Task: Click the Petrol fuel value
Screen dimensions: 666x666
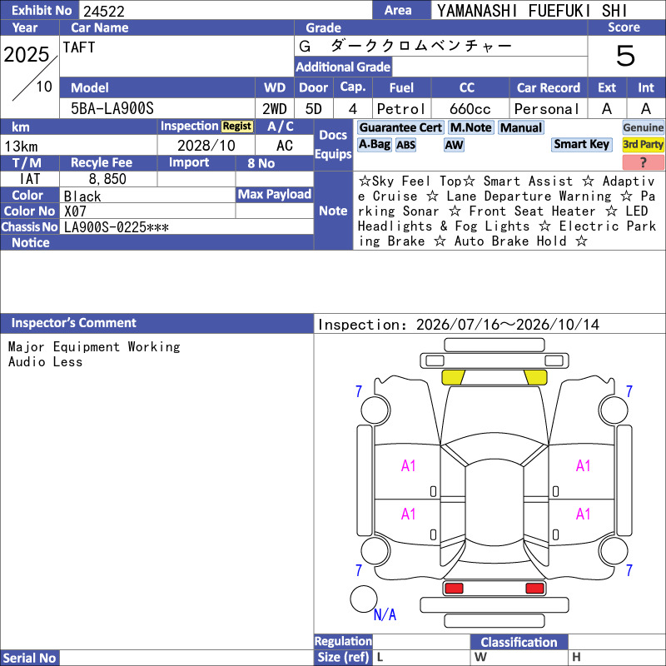Action: [400, 109]
